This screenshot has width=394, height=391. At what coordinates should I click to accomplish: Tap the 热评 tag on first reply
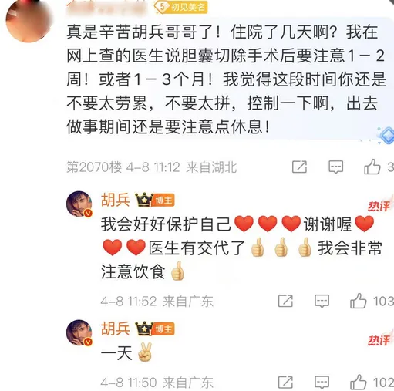click(380, 206)
